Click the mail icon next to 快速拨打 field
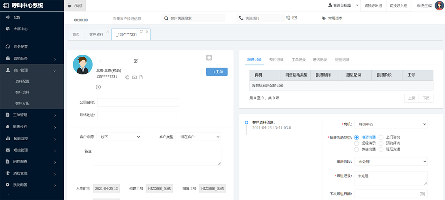Screen dimensions: 445x200 (294, 18)
